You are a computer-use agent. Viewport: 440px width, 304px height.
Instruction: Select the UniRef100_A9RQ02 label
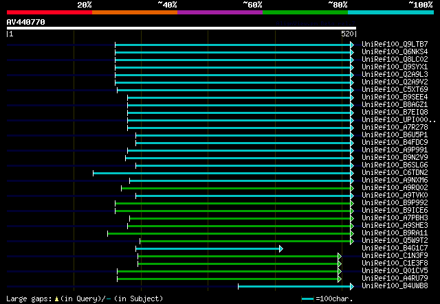(x=395, y=188)
